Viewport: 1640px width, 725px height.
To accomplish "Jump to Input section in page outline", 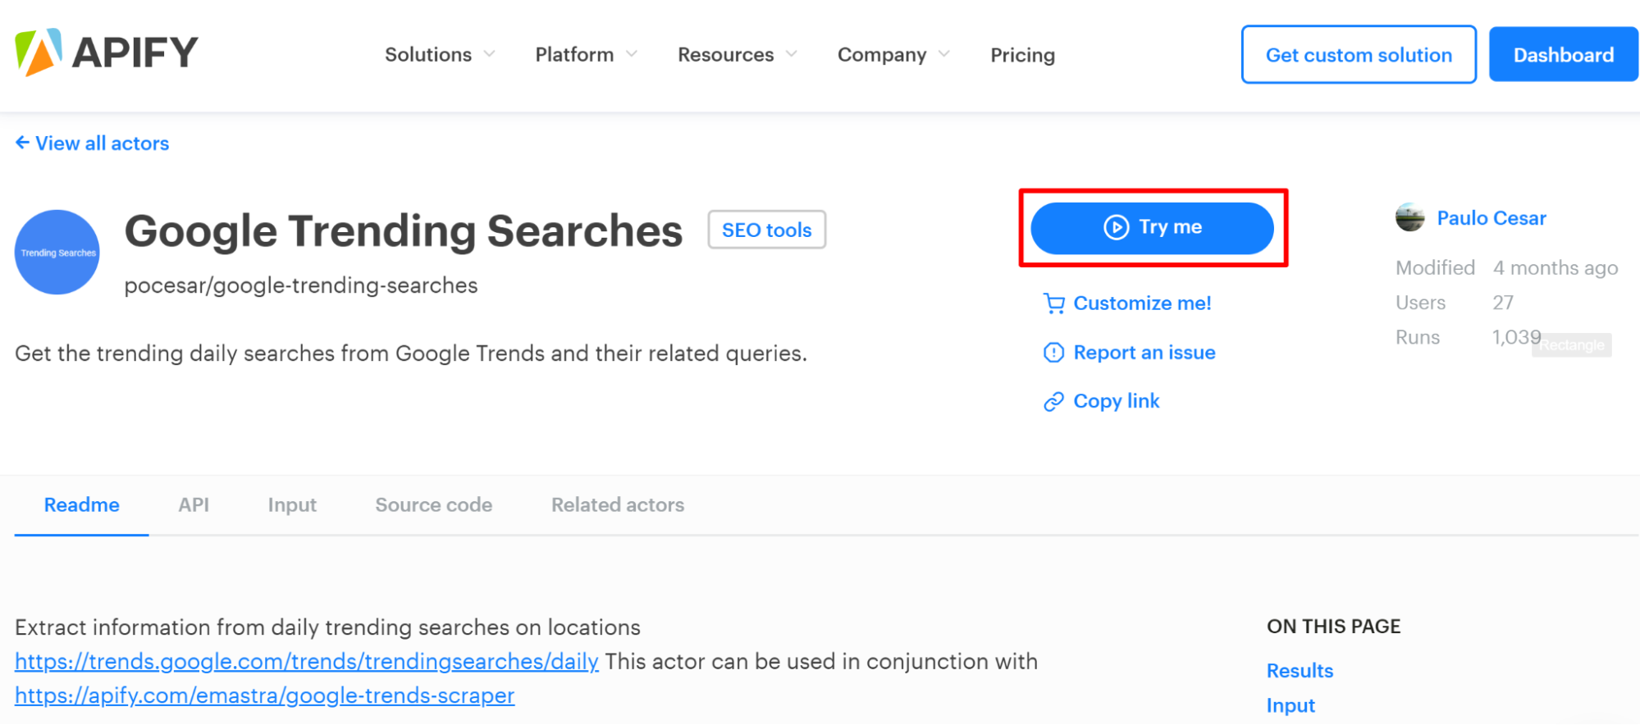I will tap(1291, 705).
